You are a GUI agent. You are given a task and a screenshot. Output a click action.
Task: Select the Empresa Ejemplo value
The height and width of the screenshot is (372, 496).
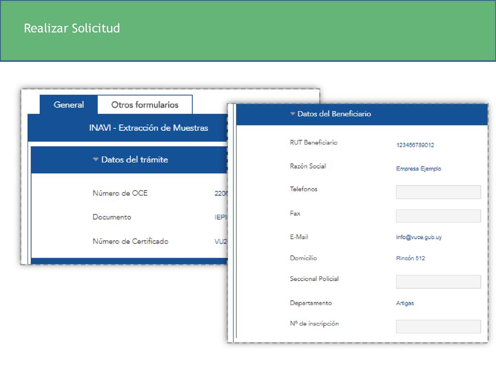click(418, 169)
